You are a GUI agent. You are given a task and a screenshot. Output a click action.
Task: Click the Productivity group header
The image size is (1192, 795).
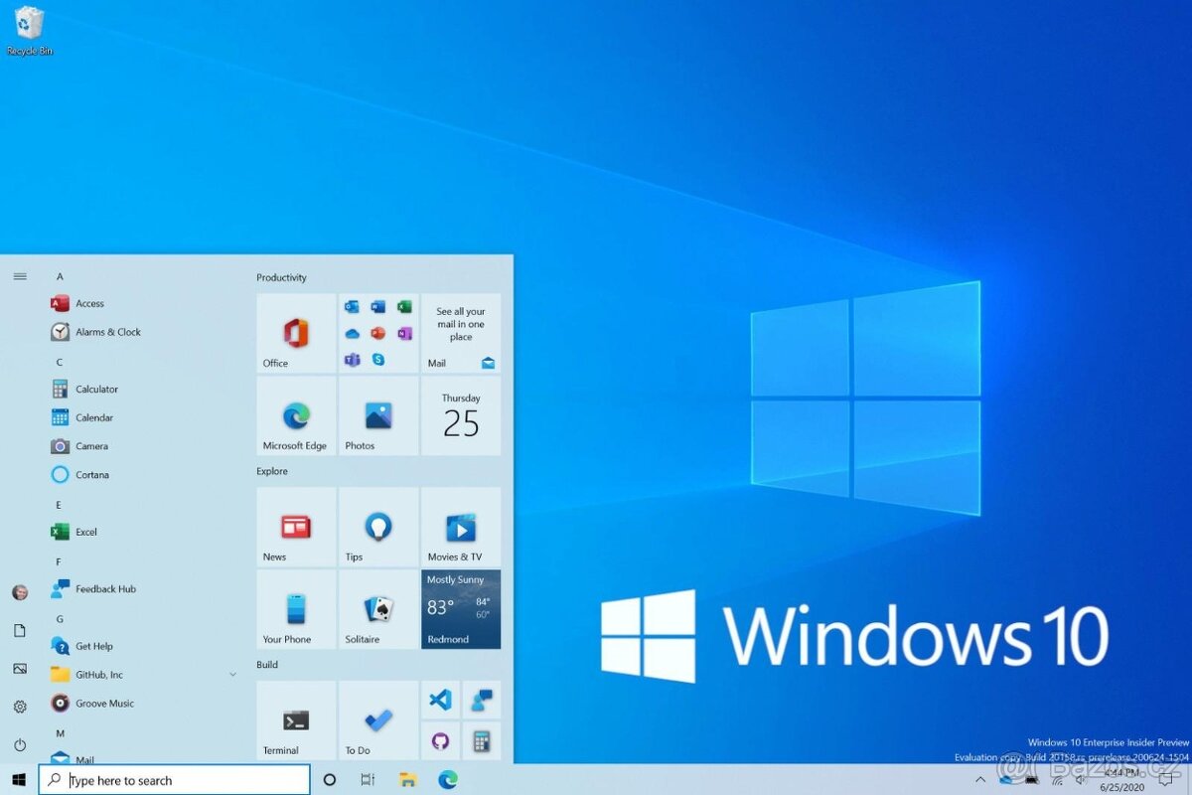(281, 277)
